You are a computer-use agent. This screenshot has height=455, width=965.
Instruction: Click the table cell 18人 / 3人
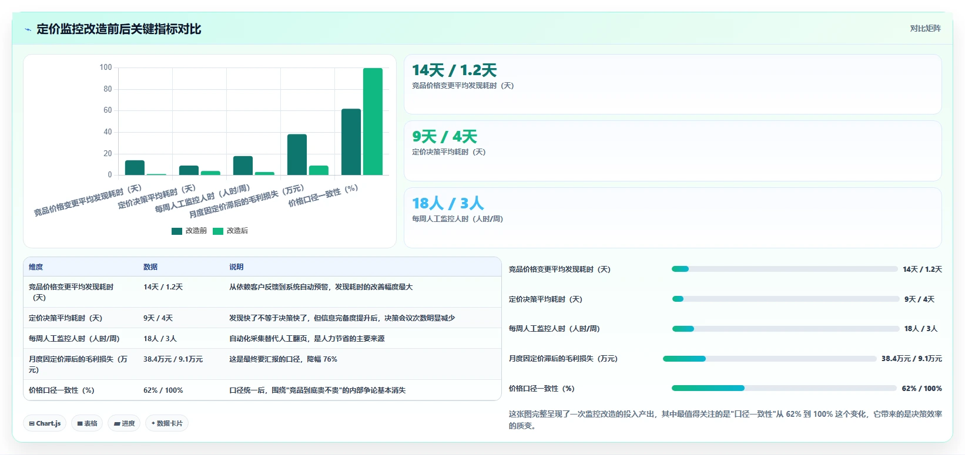pos(160,339)
